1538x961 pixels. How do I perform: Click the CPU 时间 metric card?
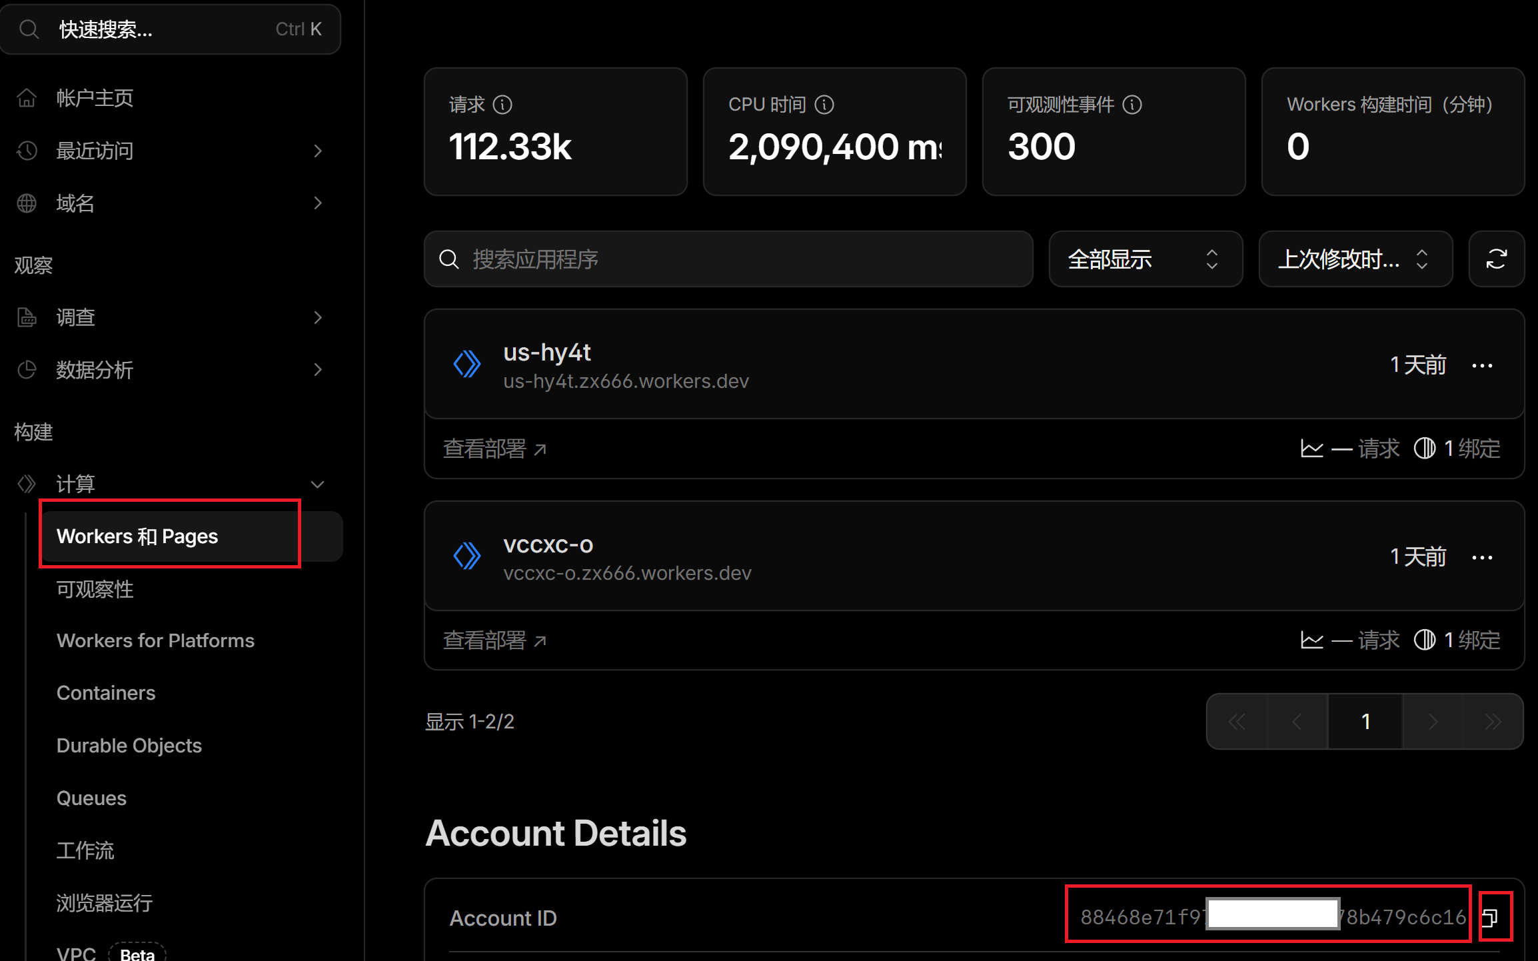(835, 131)
